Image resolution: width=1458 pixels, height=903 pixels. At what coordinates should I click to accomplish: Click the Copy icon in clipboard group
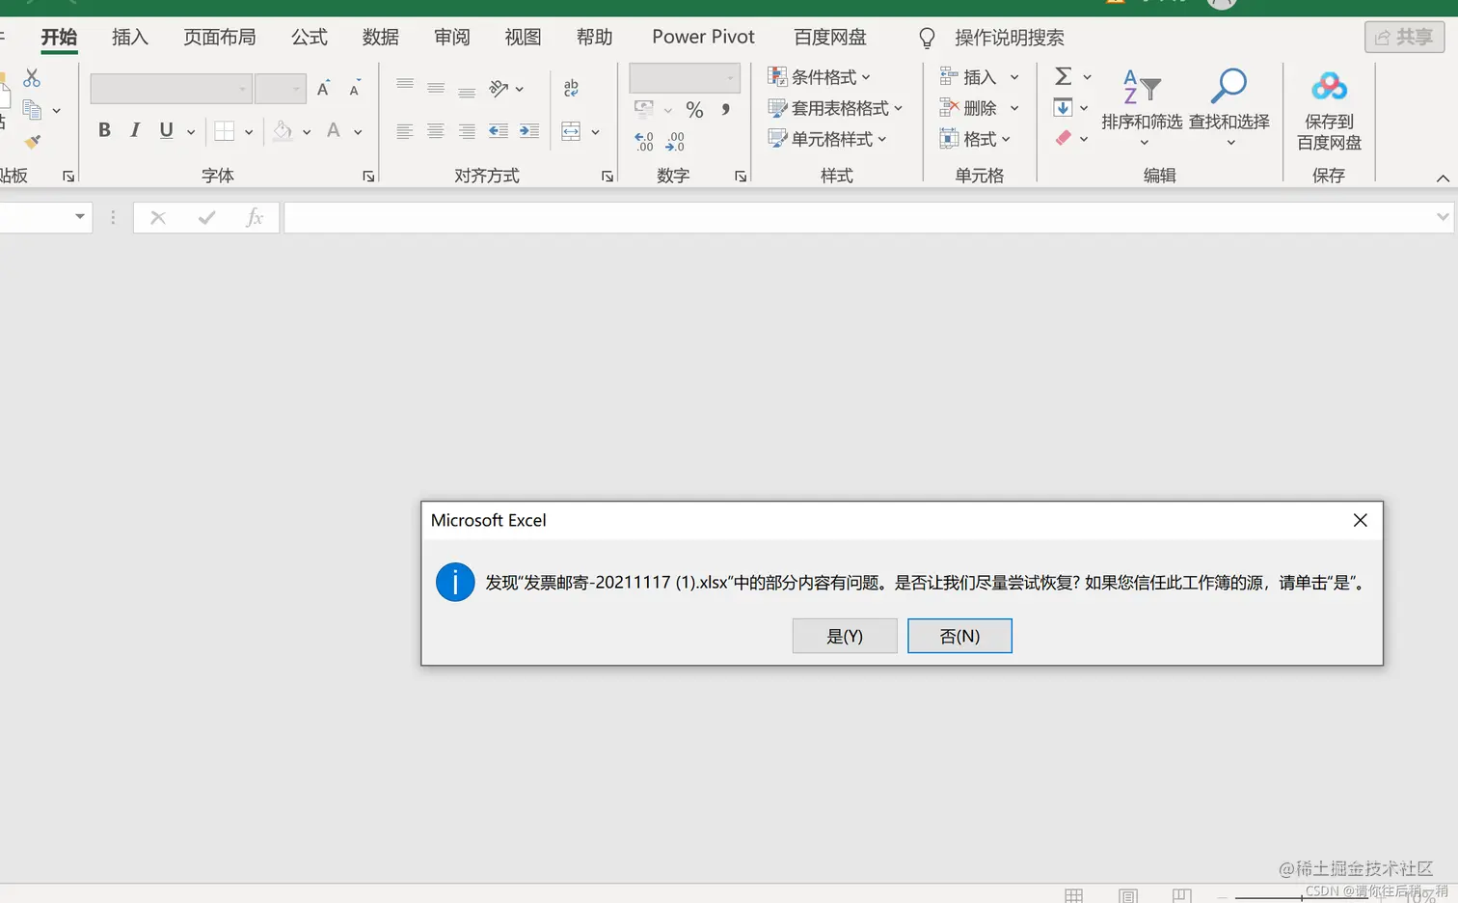coord(32,110)
